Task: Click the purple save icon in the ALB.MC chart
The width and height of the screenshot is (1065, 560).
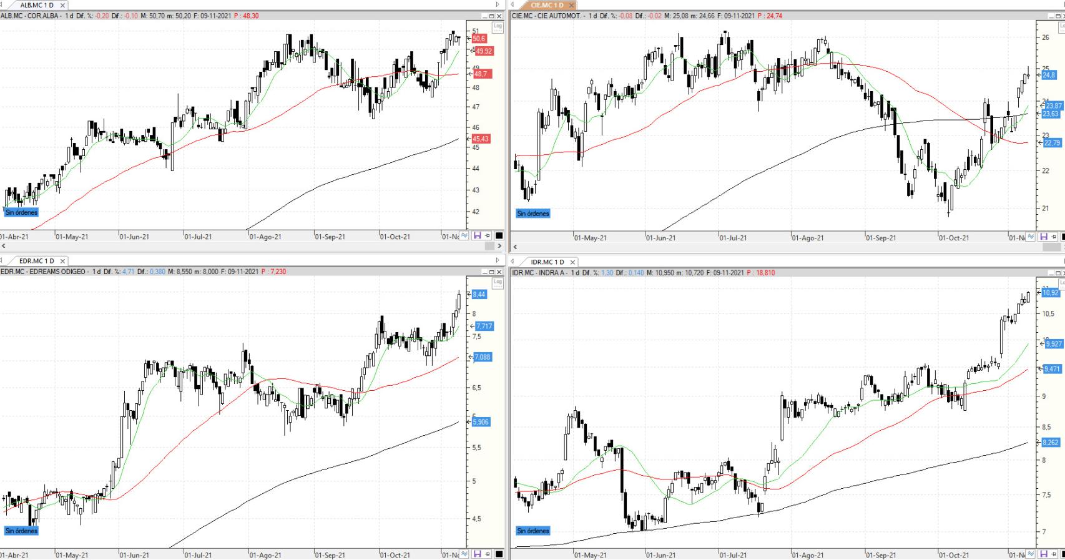Action: 477,236
